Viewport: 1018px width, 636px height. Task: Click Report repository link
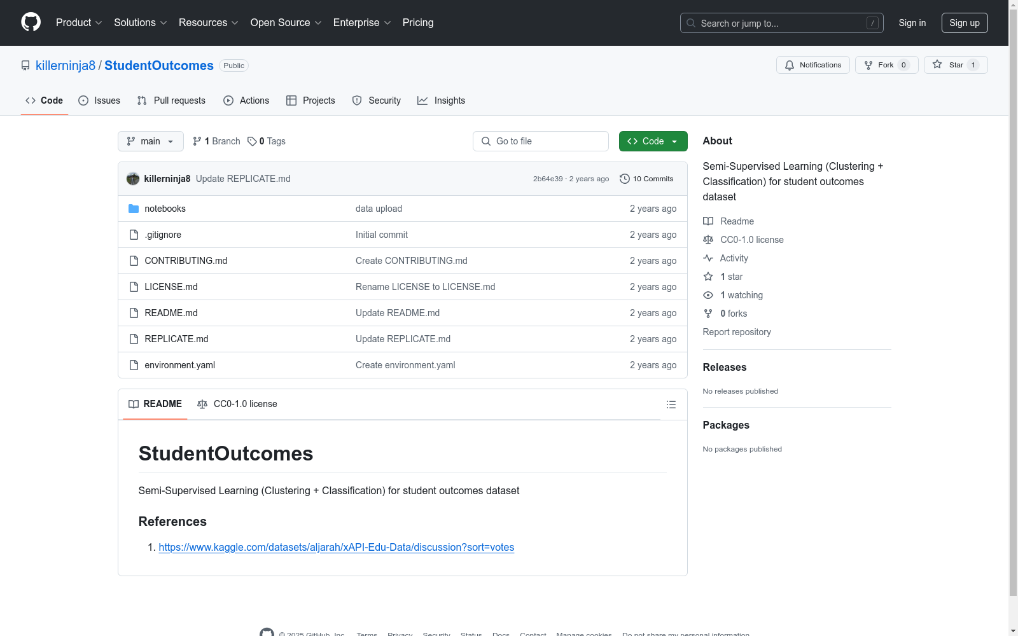click(x=737, y=332)
